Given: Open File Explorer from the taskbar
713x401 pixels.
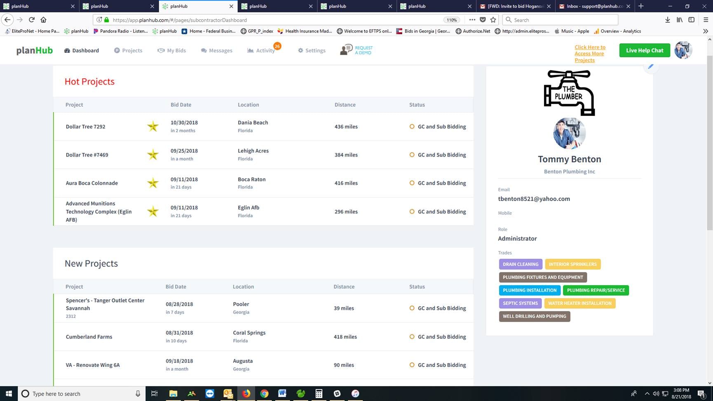Looking at the screenshot, I should coord(173,394).
